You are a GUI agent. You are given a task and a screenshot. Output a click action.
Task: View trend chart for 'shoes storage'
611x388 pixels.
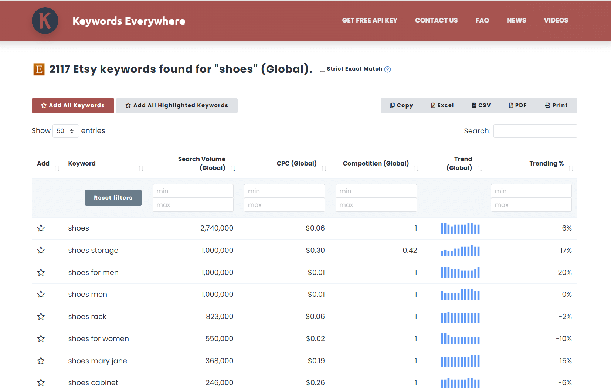tap(460, 251)
